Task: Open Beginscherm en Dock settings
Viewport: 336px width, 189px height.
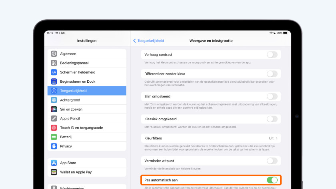Action: pos(87,82)
